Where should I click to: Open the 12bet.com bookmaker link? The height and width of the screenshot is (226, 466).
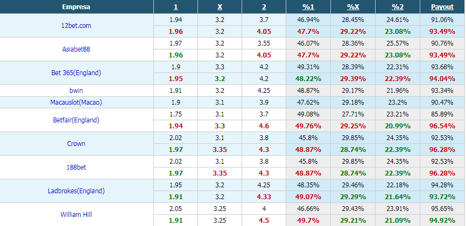tap(76, 26)
